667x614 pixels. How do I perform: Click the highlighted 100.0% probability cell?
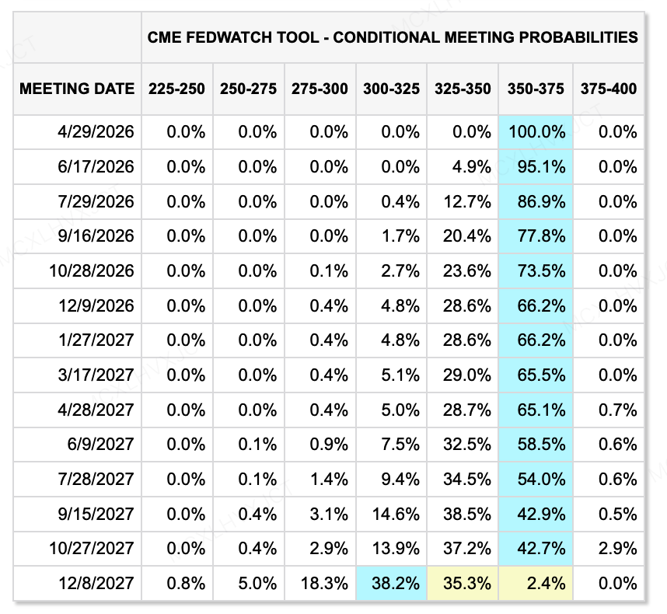[x=536, y=132]
